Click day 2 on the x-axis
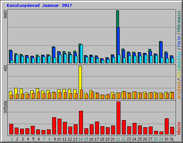The image size is (183, 143). point(17,139)
